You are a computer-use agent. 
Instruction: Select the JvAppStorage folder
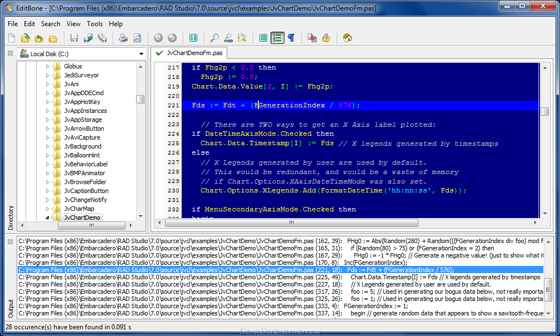83,120
